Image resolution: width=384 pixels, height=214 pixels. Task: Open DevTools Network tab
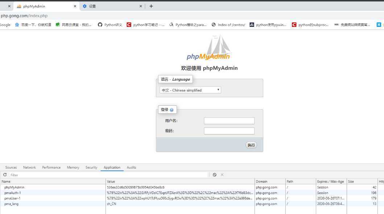coord(29,167)
